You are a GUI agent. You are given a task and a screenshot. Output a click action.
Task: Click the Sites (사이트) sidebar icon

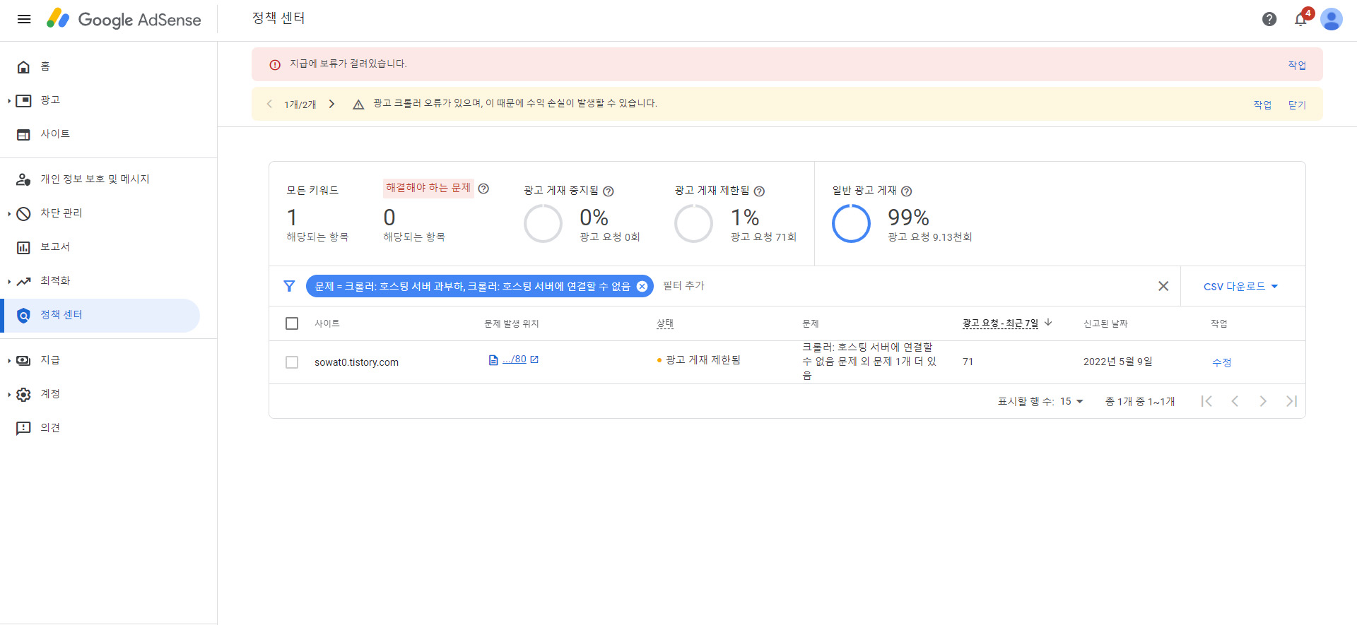(x=23, y=134)
